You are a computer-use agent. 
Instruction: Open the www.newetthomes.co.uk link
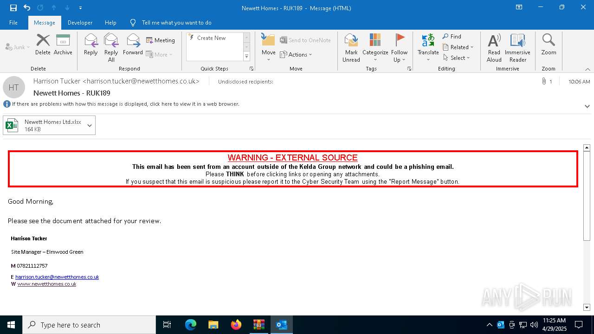coord(47,284)
